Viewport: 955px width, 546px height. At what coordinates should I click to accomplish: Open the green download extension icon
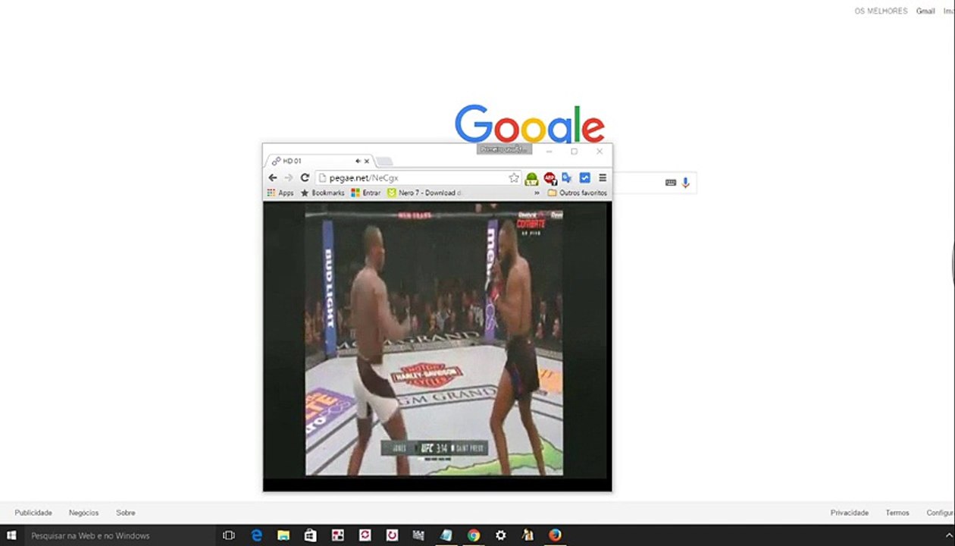pos(532,178)
